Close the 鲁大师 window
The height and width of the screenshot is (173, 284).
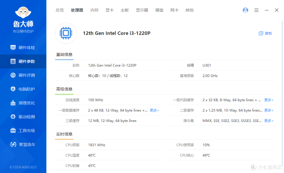tap(277, 10)
